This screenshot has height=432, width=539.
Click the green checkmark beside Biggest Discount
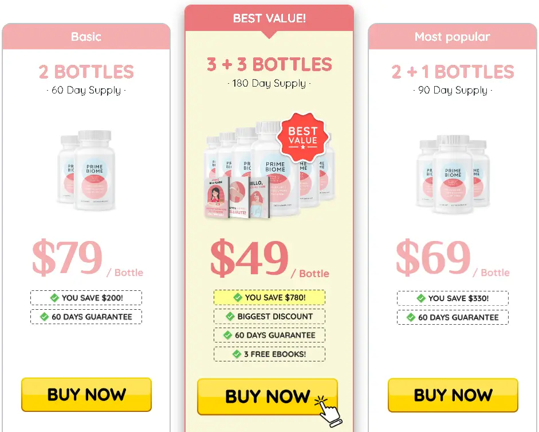[230, 316]
